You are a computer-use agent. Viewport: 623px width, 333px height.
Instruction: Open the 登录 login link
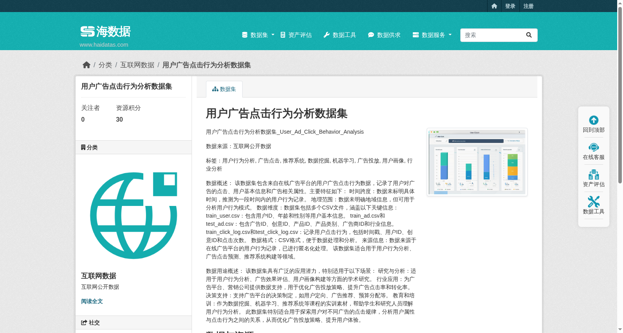click(510, 6)
